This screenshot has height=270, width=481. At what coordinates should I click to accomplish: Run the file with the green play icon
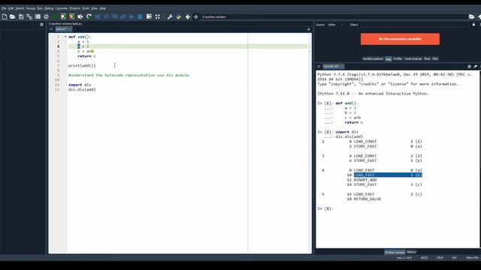pos(55,16)
